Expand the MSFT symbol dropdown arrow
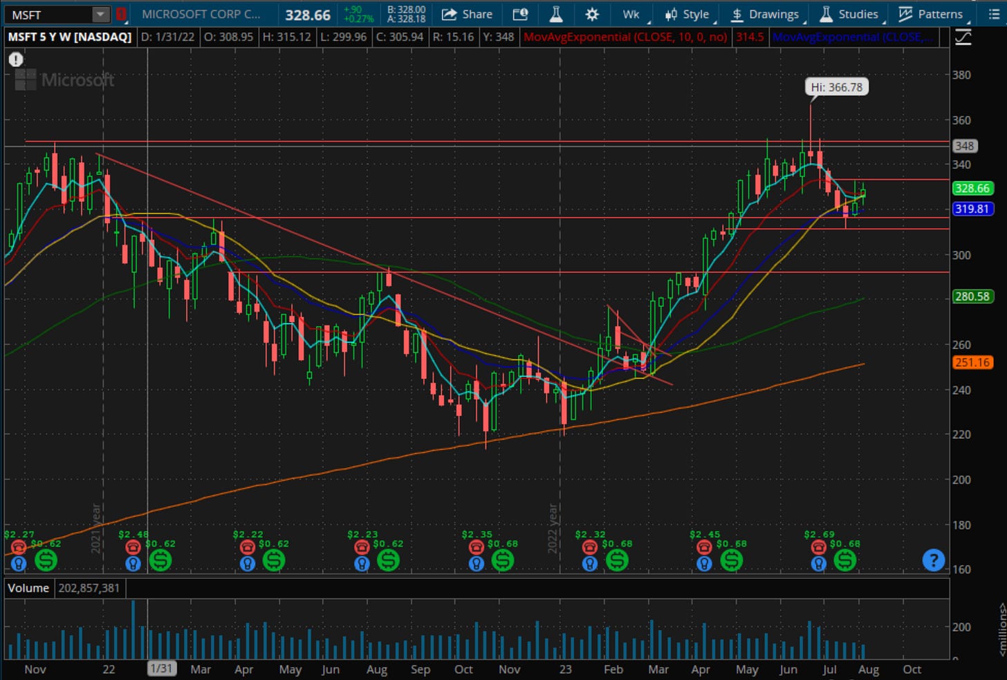 (101, 14)
